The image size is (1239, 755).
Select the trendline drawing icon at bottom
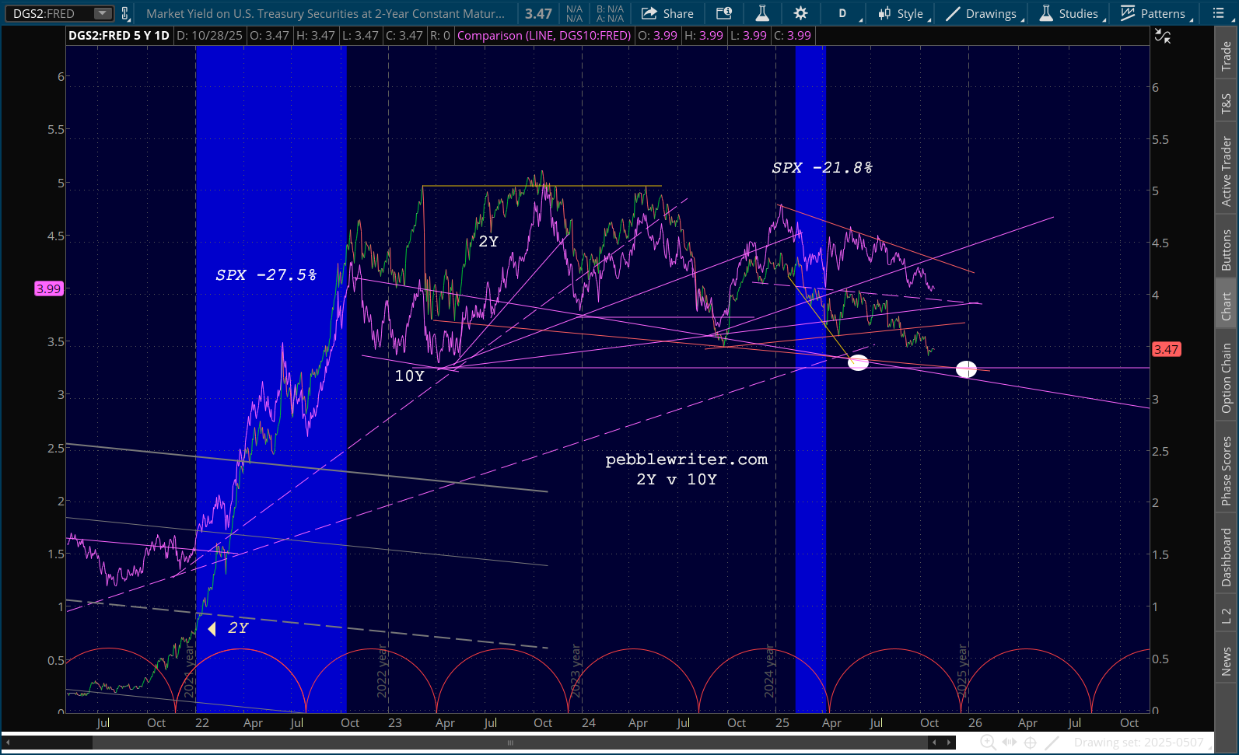pos(1052,743)
